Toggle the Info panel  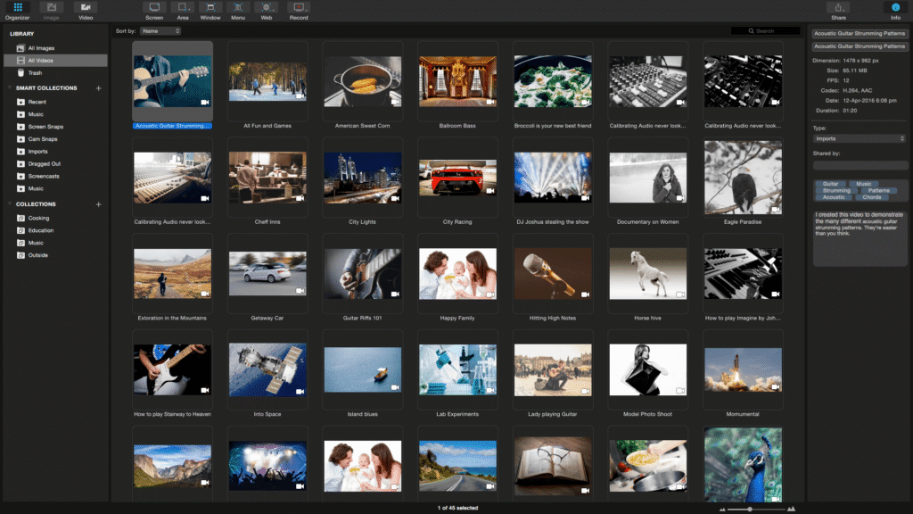point(895,10)
